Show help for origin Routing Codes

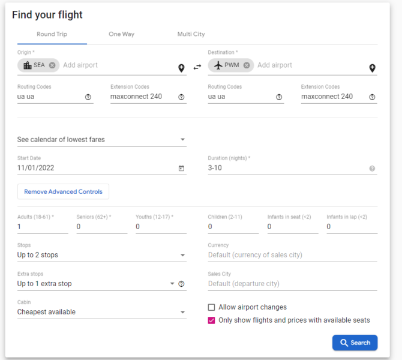tap(88, 97)
